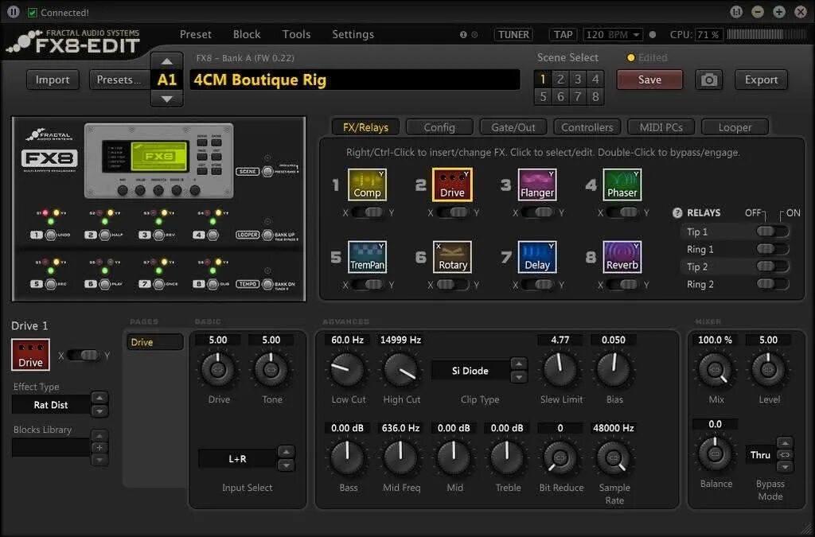Click the TAP tempo button
This screenshot has height=537, width=815.
pos(563,35)
